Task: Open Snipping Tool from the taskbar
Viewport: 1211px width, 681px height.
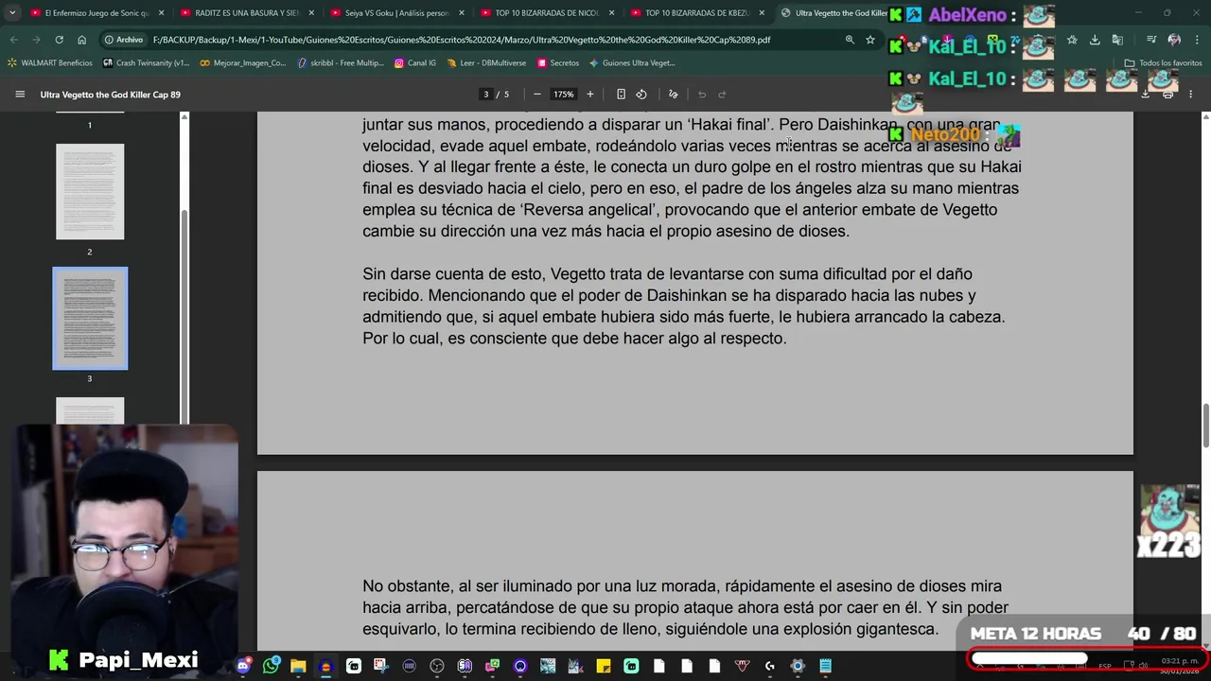Action: point(380,666)
